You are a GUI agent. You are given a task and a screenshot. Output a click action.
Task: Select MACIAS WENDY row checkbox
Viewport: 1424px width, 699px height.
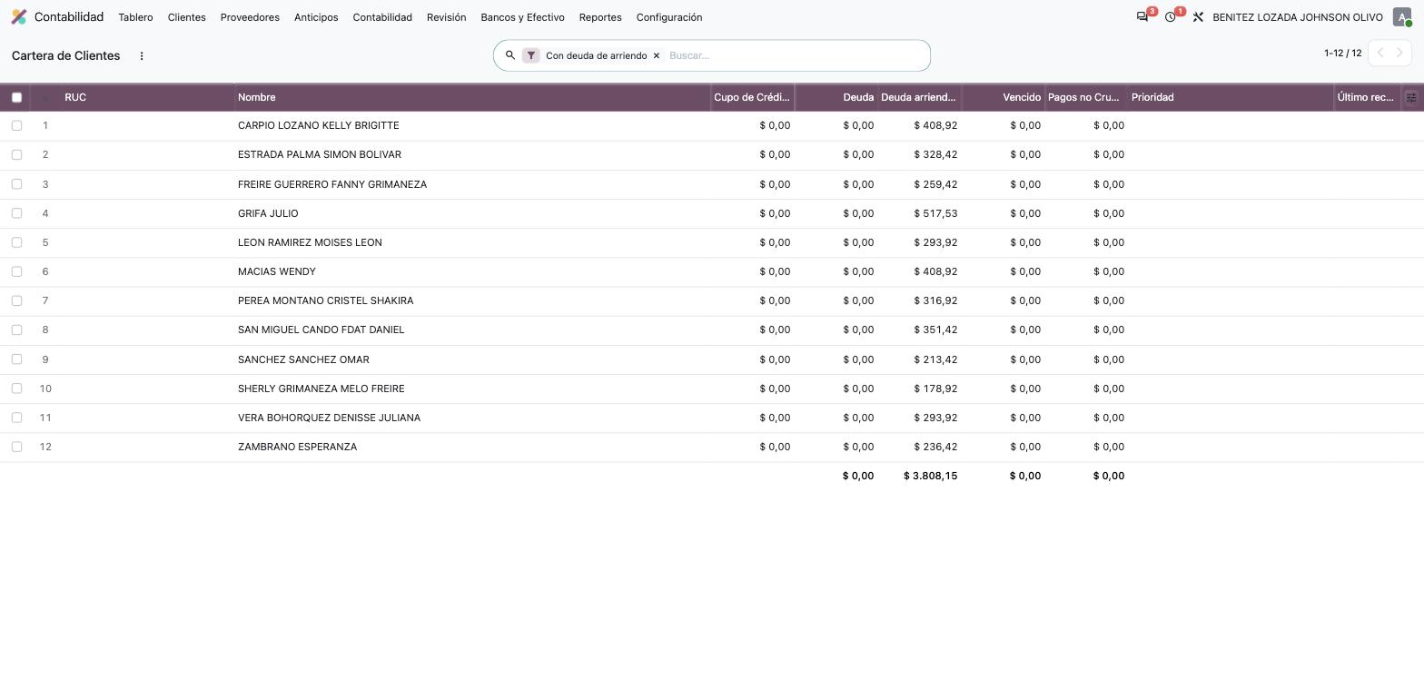click(x=16, y=271)
